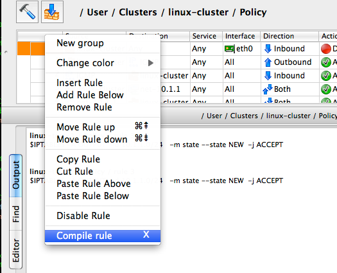The image size is (337, 273).
Task: Click the lower panel Policy path label
Action: click(x=269, y=116)
